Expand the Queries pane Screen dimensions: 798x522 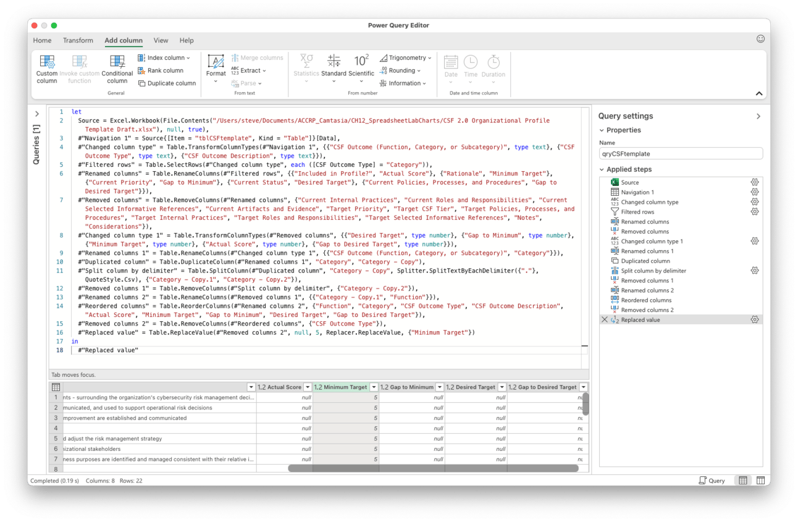[x=37, y=114]
